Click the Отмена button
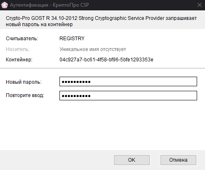 (178, 160)
